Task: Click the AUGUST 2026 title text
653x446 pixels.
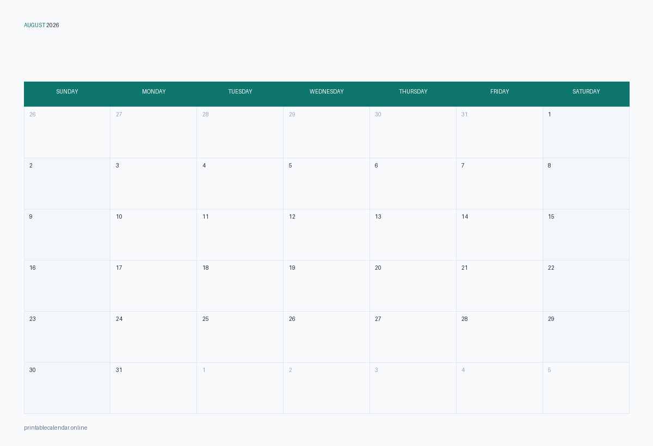Action: (x=41, y=25)
